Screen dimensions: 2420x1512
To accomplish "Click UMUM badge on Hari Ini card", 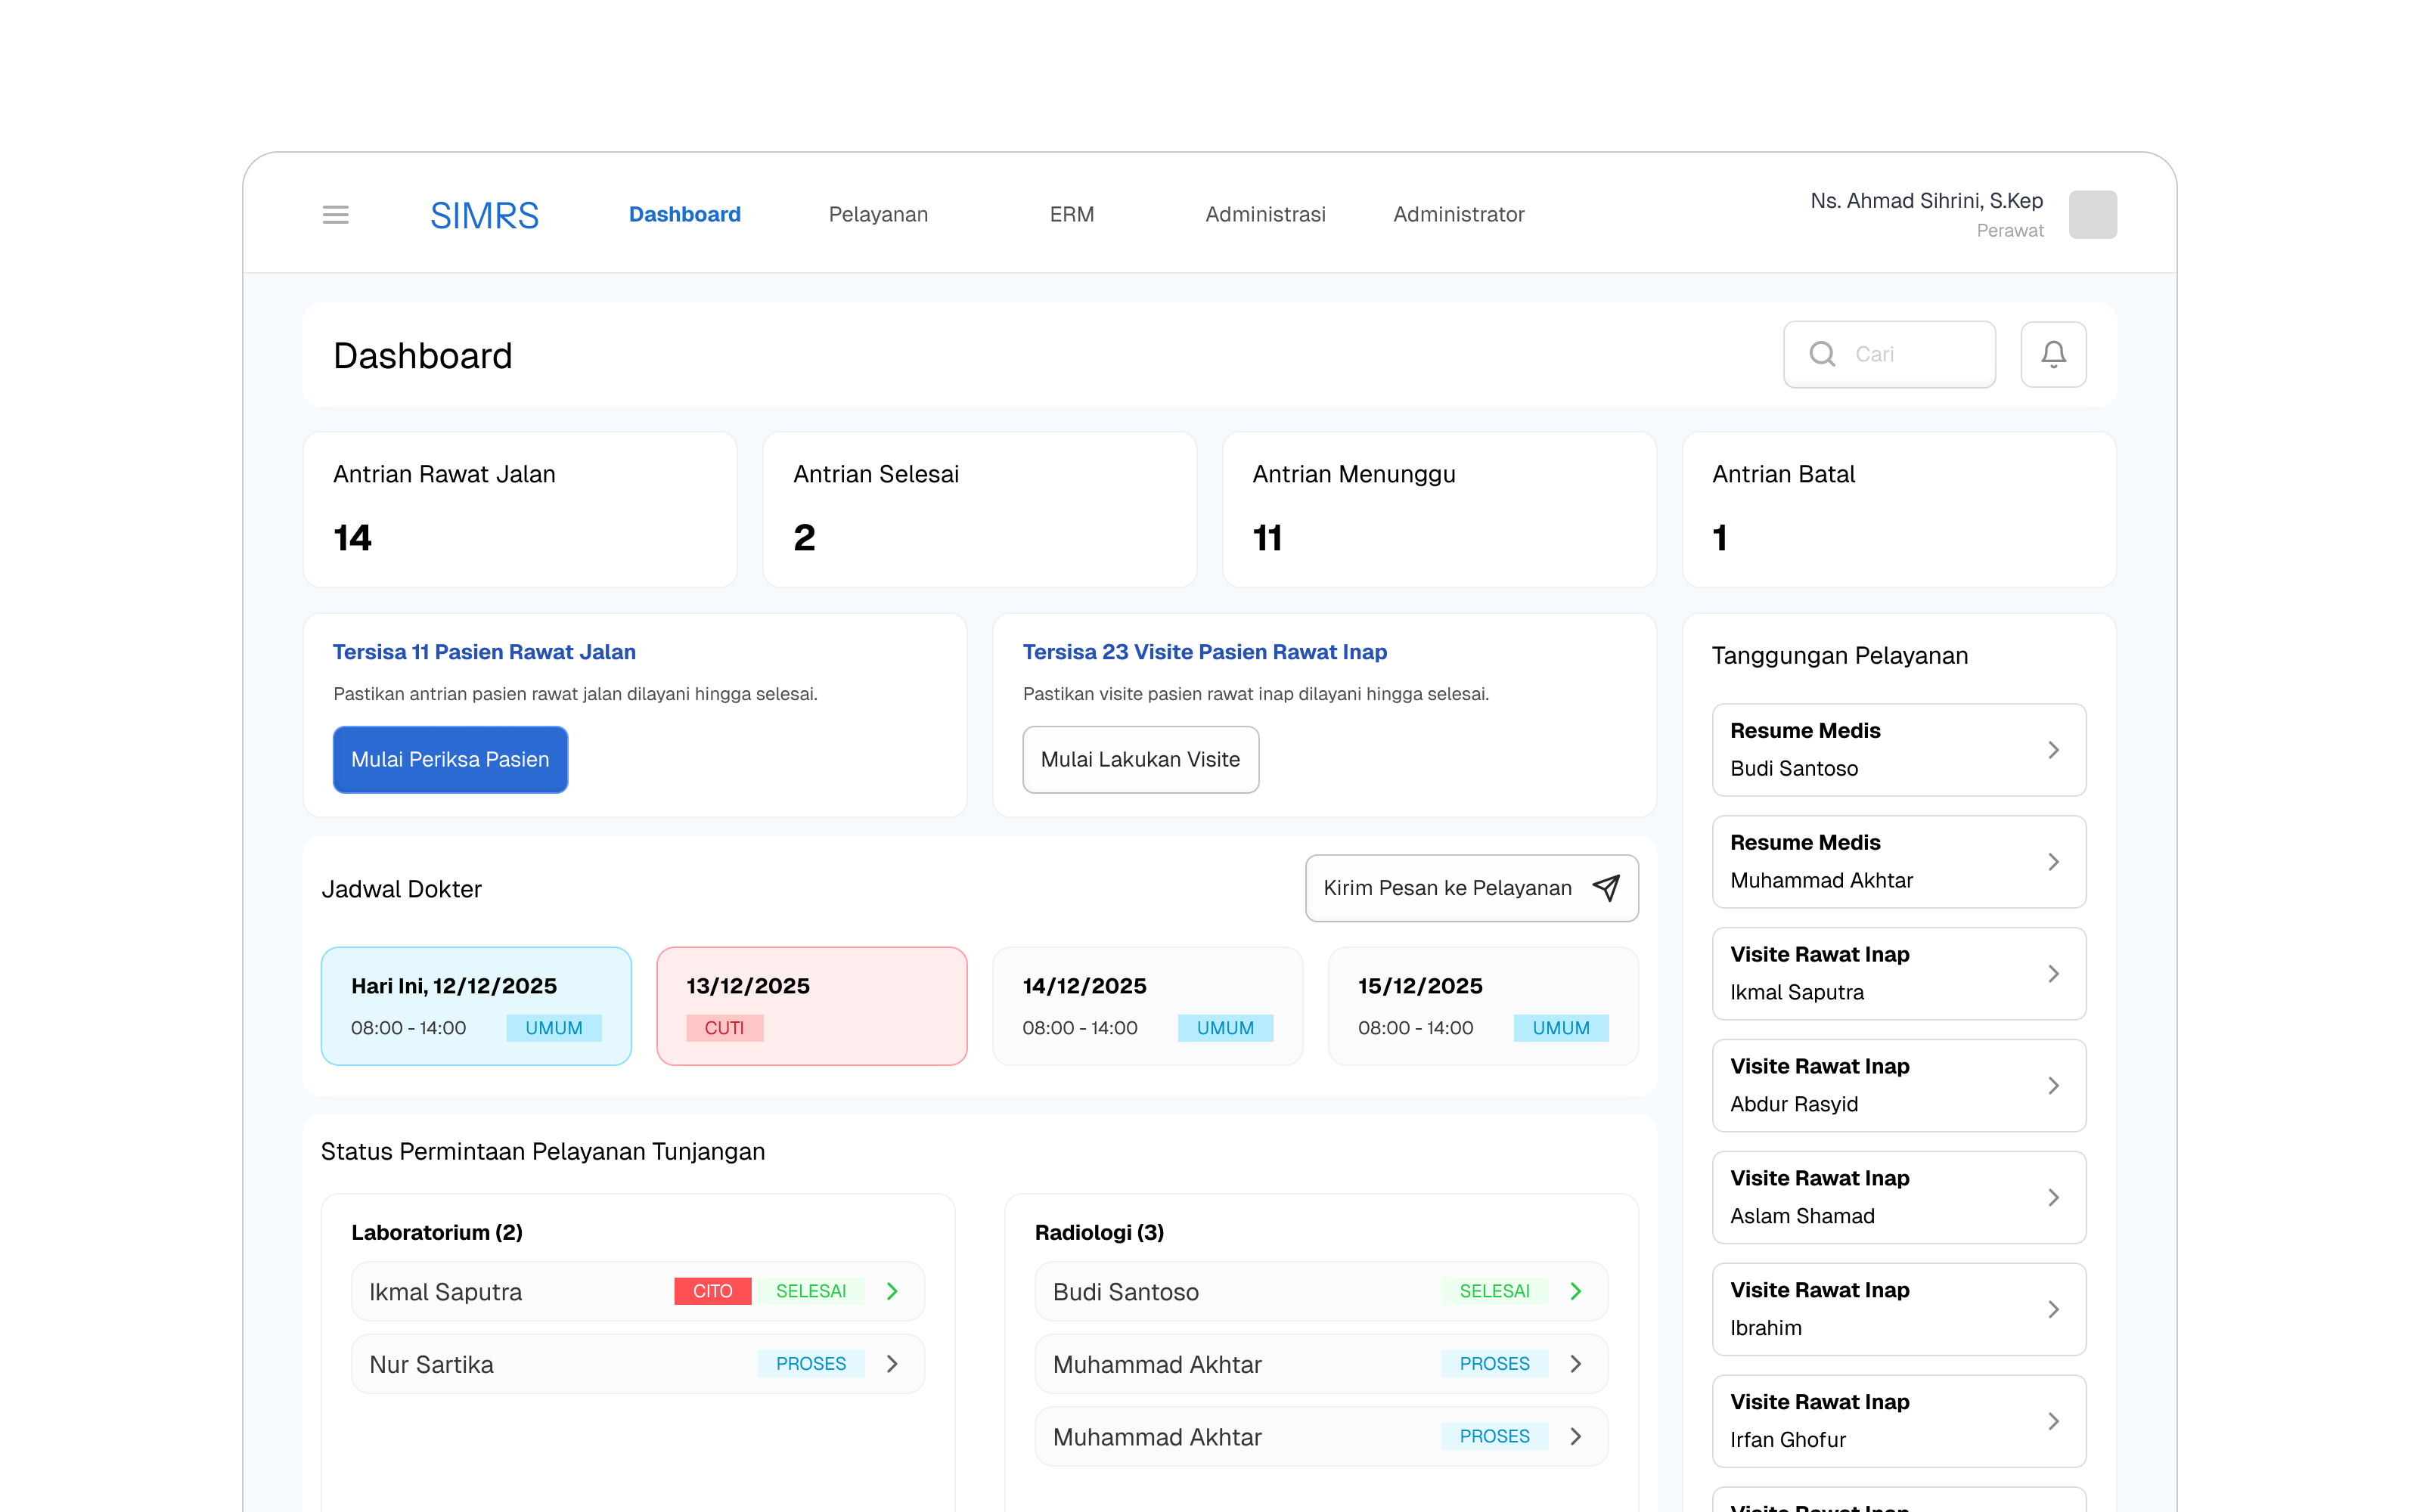I will 554,1028.
